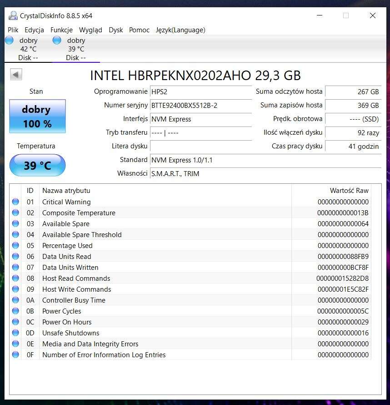The width and height of the screenshot is (390, 405).
Task: Select the Data Units Written row
Action: 70,268
